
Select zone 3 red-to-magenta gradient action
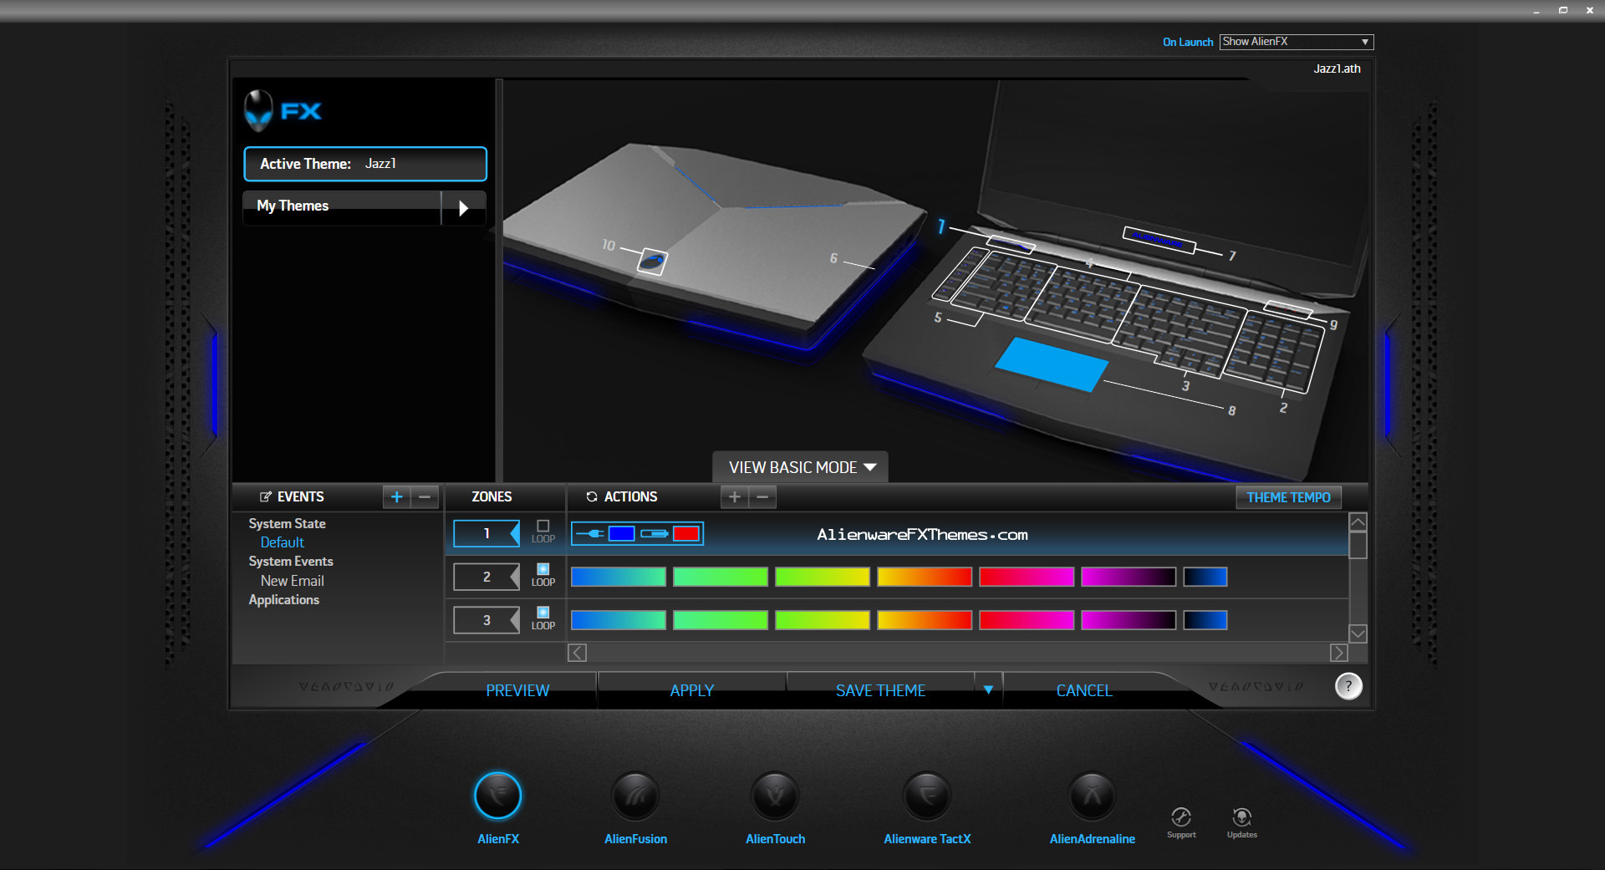(1027, 620)
